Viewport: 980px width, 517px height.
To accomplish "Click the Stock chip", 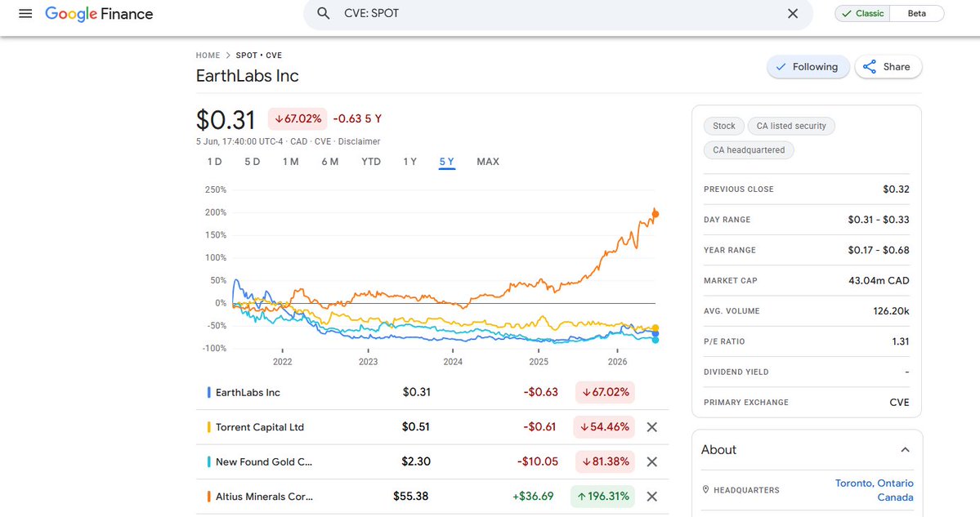I will point(723,126).
